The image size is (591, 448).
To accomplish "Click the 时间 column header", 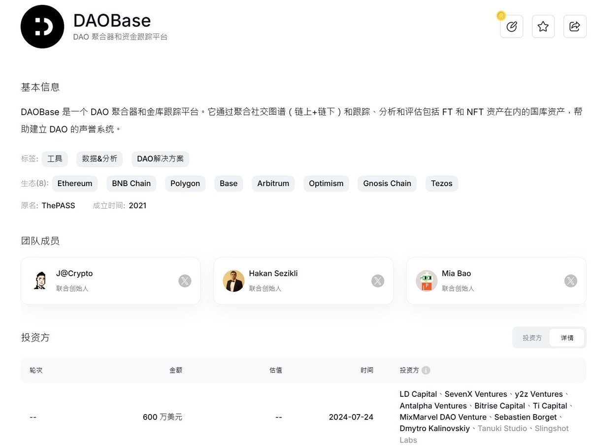I will point(367,370).
